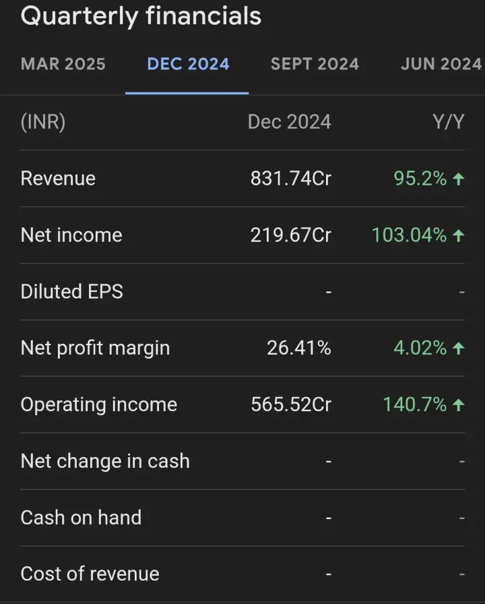
Task: Select the Net income row label
Action: (71, 235)
